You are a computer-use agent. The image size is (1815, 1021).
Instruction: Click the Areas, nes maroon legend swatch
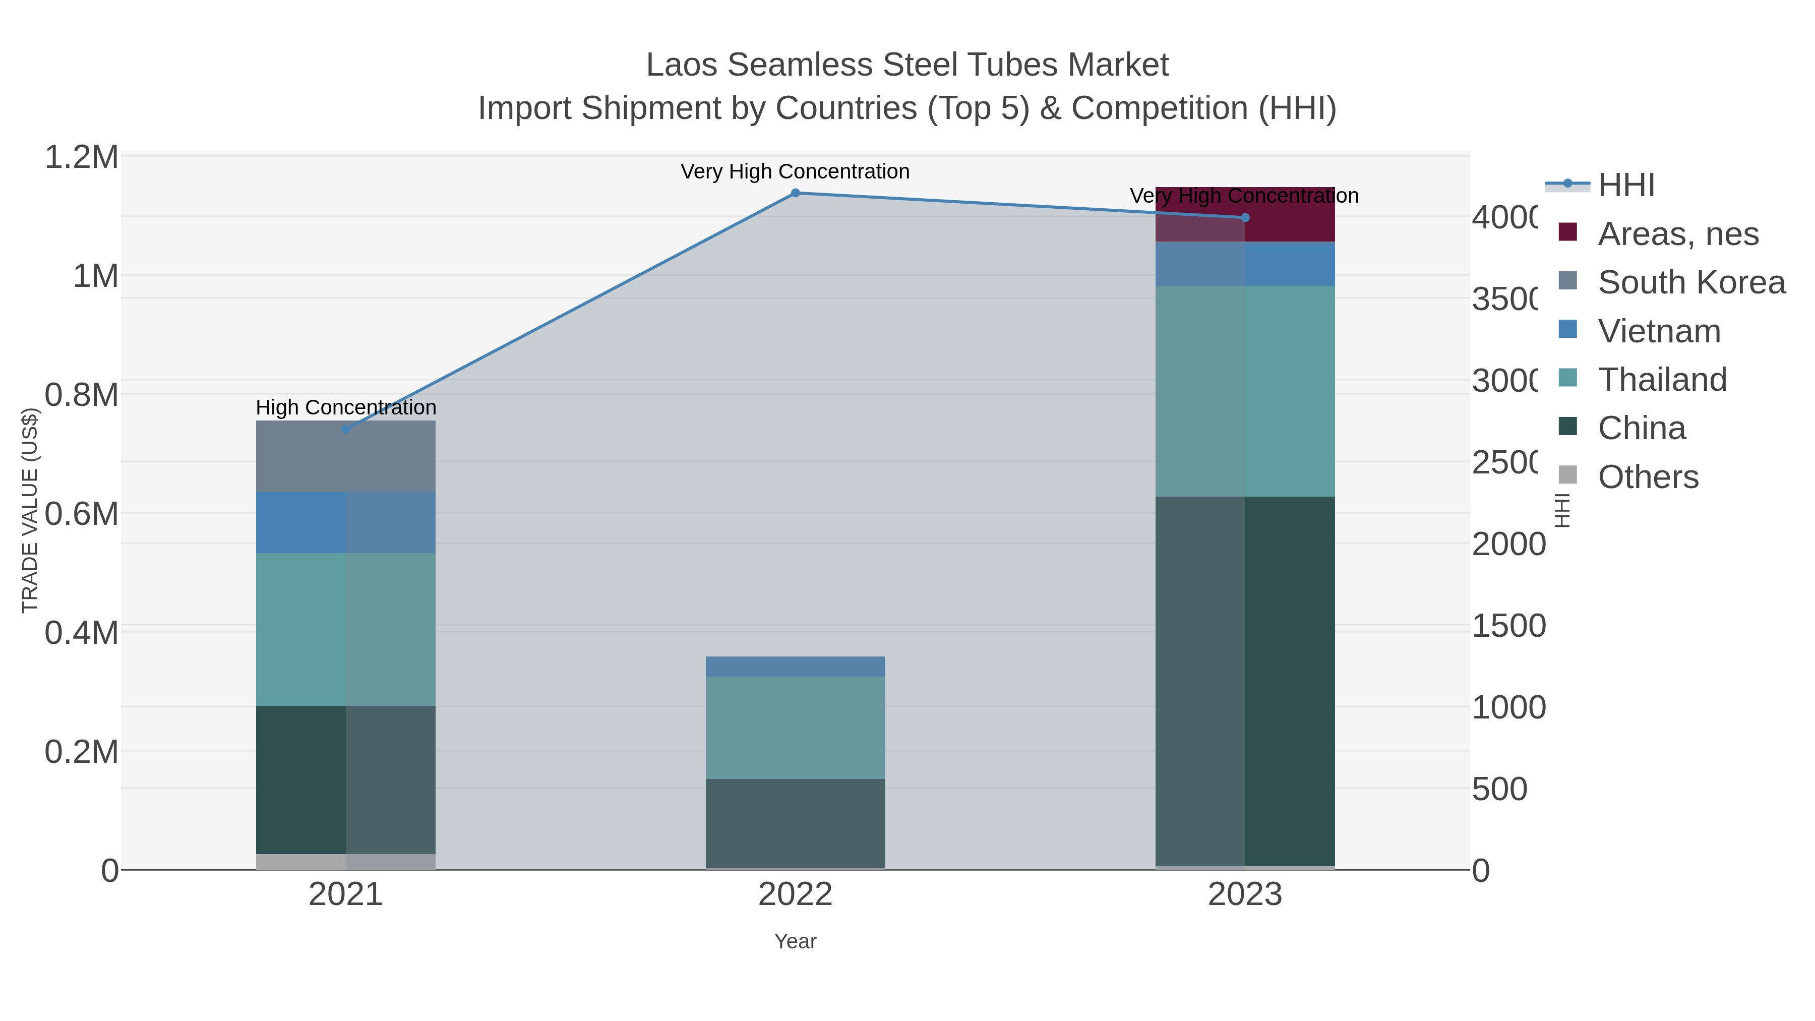click(x=1567, y=232)
